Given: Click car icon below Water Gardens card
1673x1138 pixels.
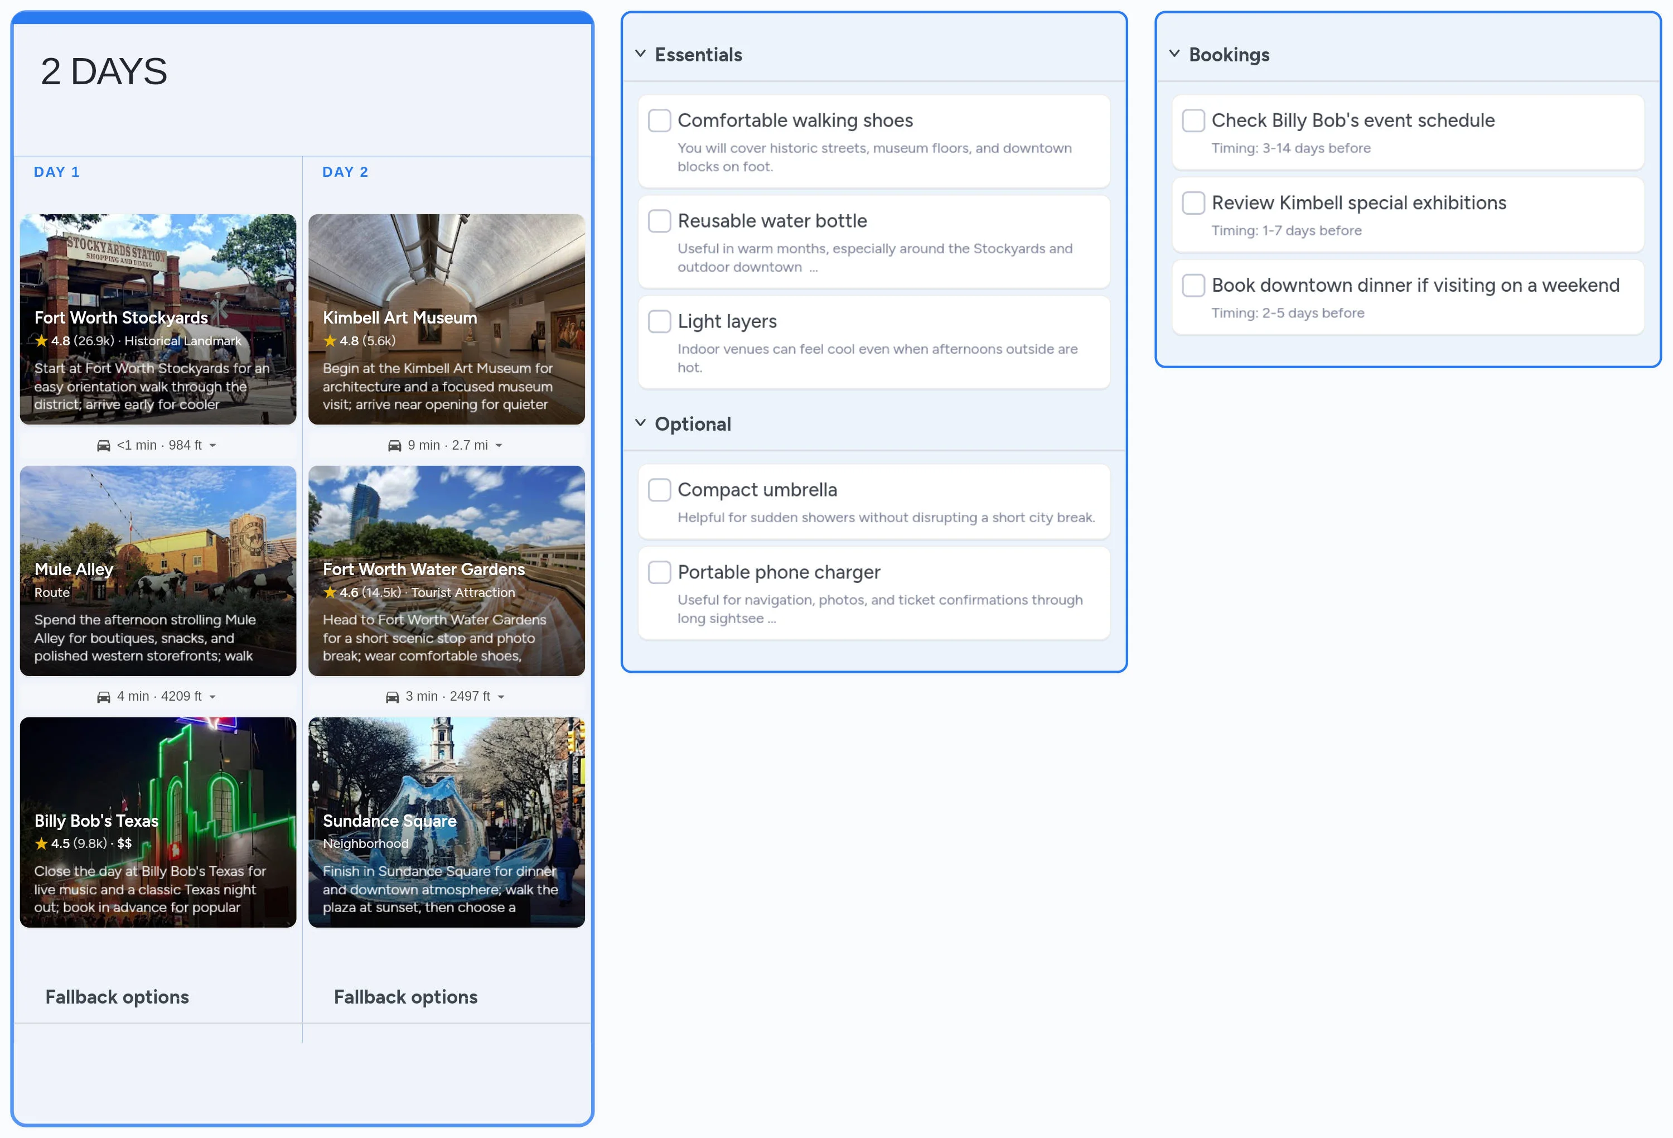Looking at the screenshot, I should point(393,697).
